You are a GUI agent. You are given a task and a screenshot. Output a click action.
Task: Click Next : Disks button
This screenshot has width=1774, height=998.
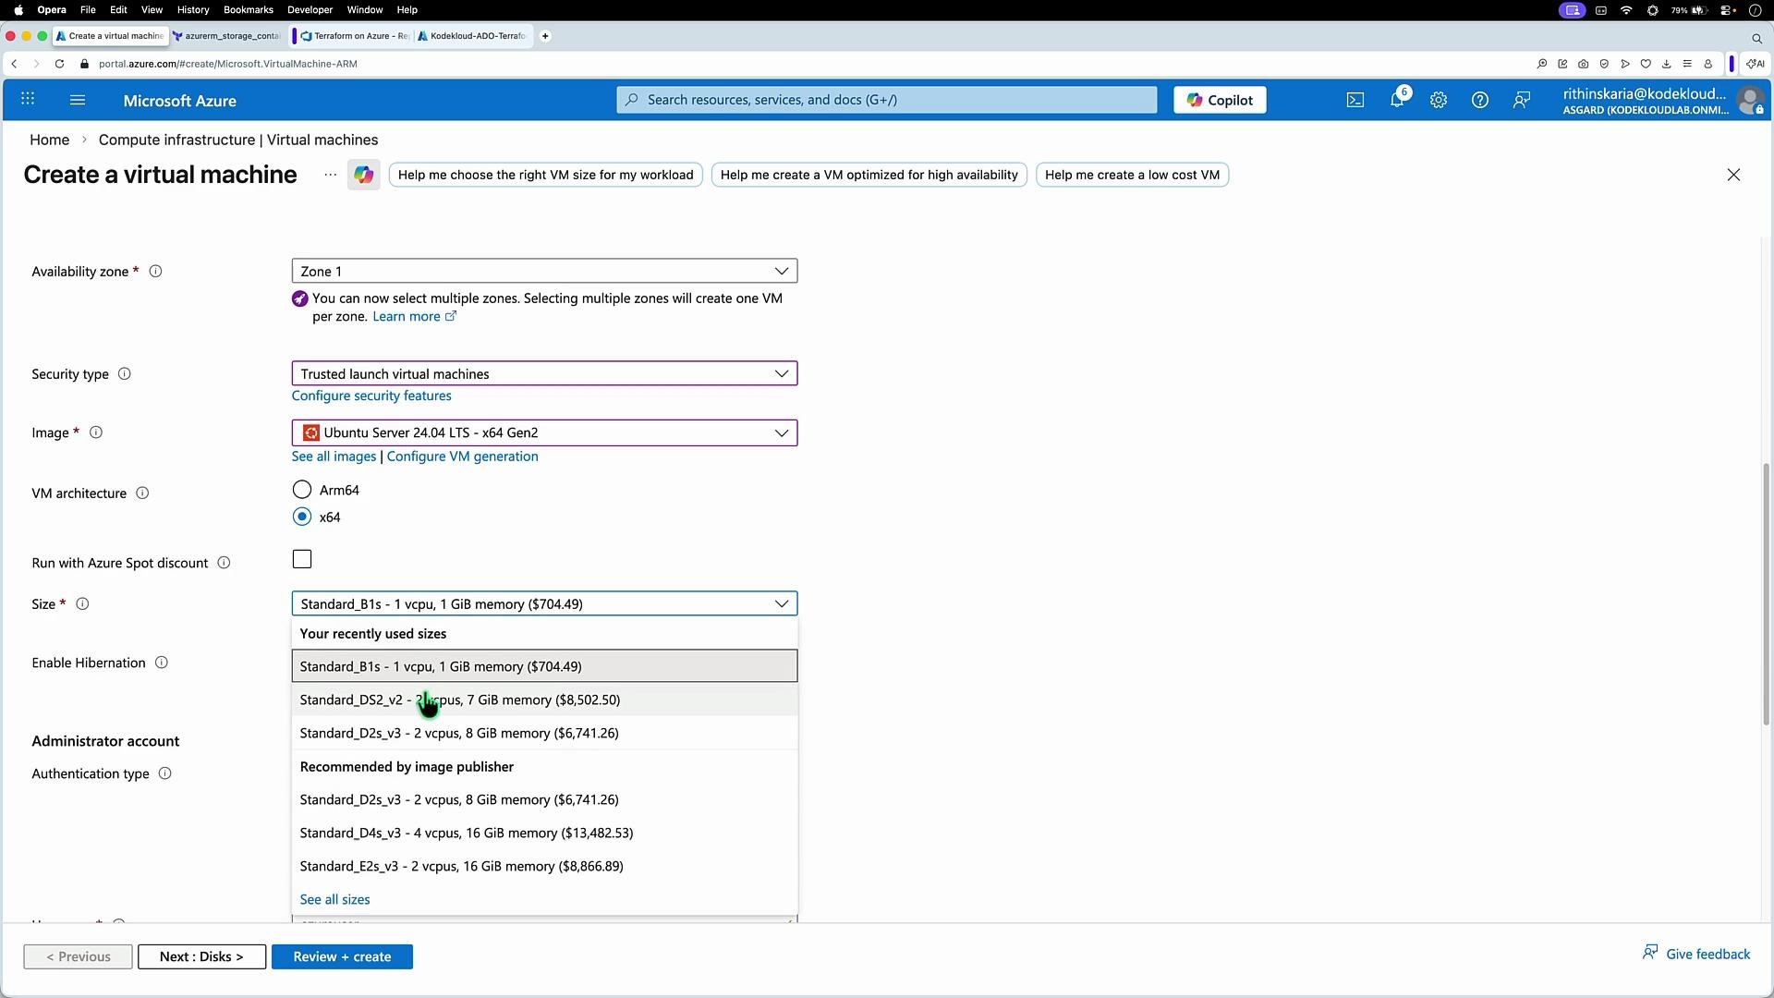[201, 956]
